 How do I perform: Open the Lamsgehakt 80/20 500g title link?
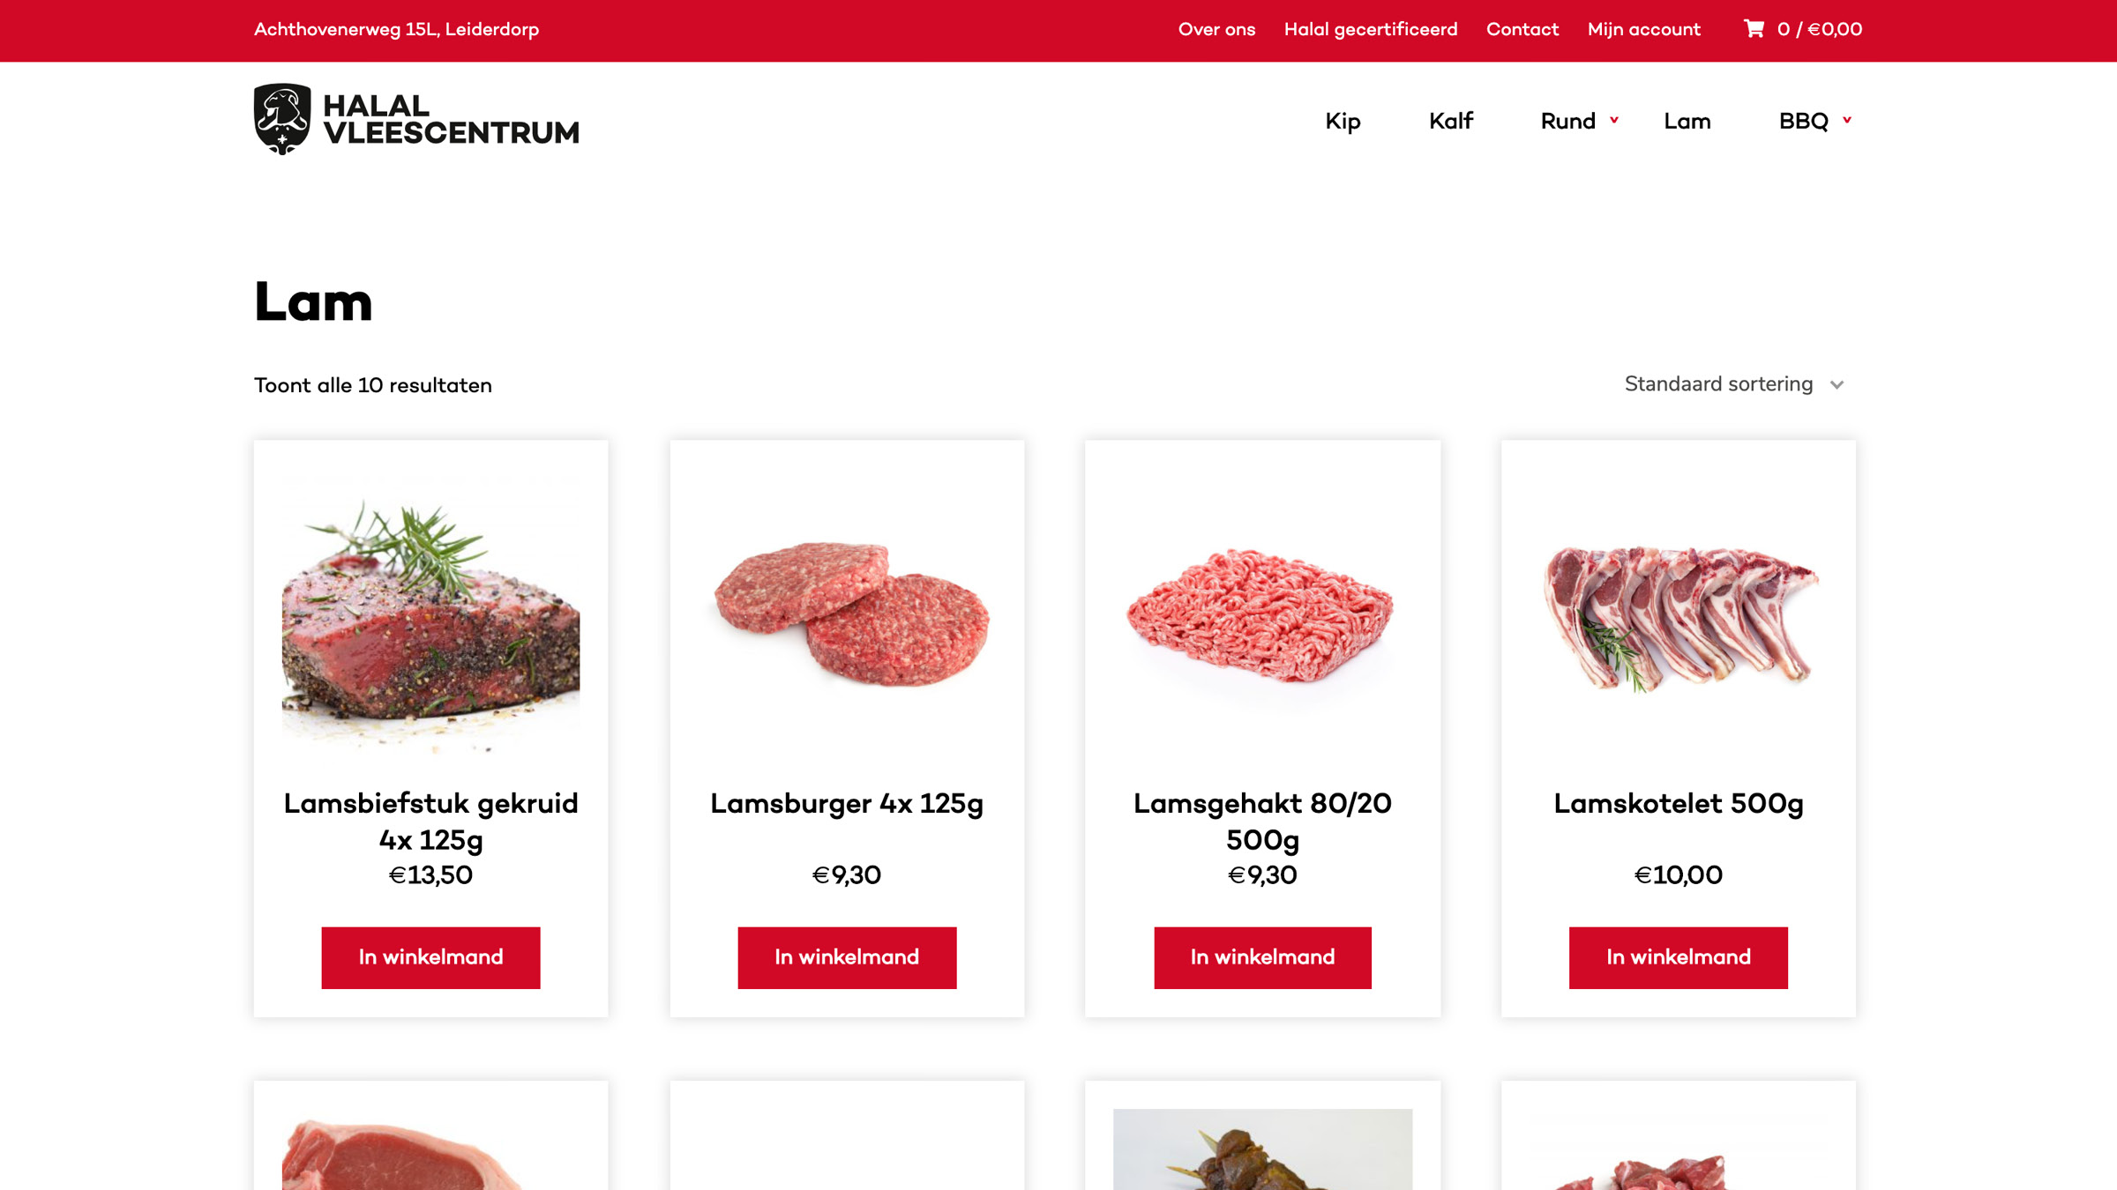(x=1262, y=821)
